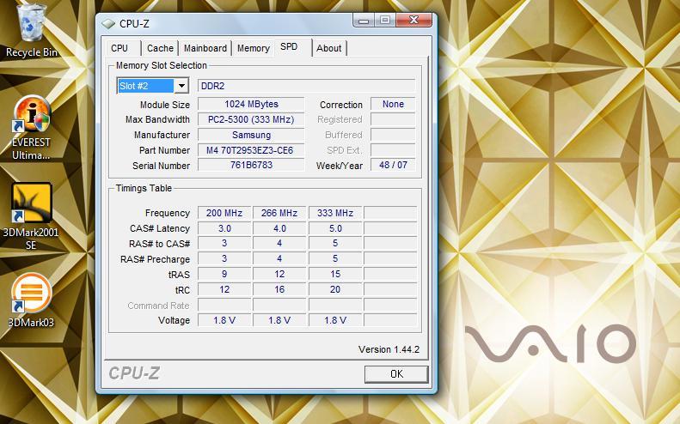Viewport: 680px width, 424px height.
Task: Minimize the CPU-Z window
Action: (364, 20)
